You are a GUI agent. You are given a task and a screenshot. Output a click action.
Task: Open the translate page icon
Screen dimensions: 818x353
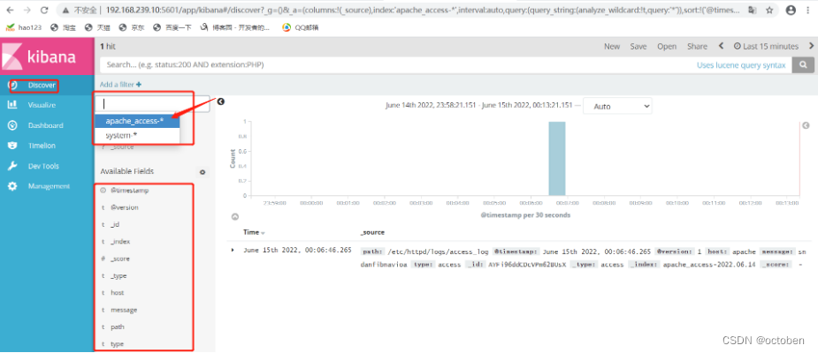pyautogui.click(x=752, y=10)
